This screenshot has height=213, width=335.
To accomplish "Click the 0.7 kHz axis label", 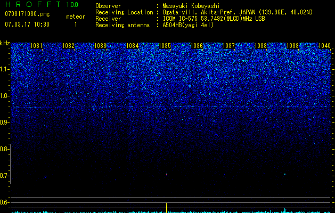I will click(x=4, y=176).
